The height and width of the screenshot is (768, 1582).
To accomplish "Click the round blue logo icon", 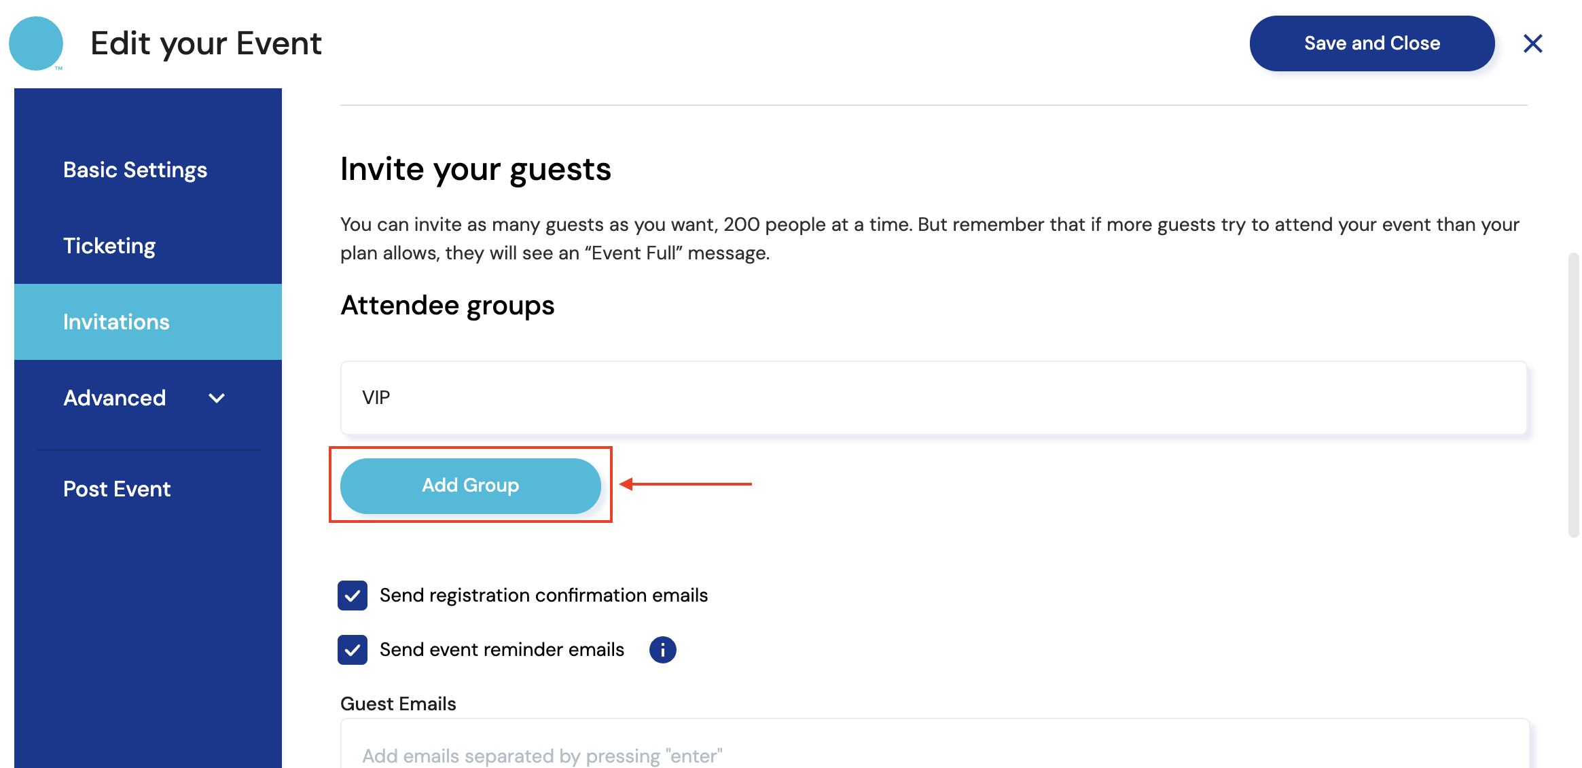I will pyautogui.click(x=36, y=43).
